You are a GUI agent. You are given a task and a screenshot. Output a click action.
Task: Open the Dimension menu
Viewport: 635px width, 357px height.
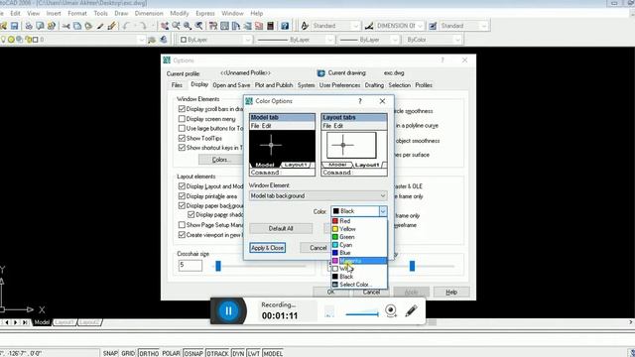[149, 13]
